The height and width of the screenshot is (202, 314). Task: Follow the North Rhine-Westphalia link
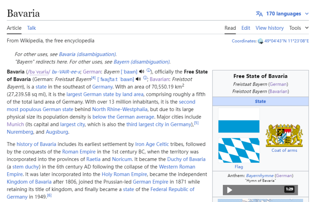[119, 109]
